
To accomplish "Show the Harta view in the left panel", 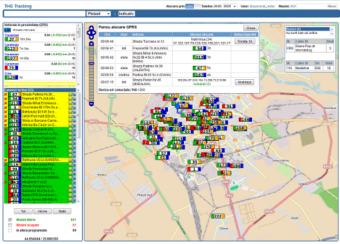I will pos(43,211).
